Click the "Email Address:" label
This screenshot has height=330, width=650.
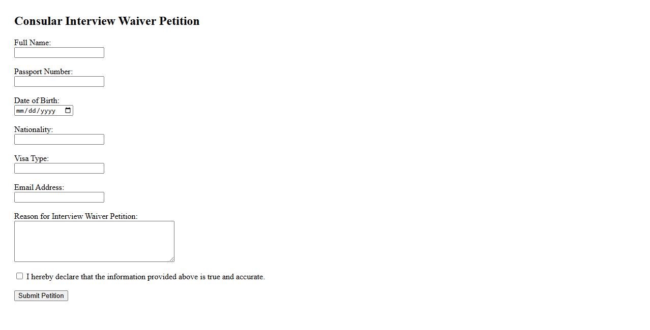tap(39, 188)
